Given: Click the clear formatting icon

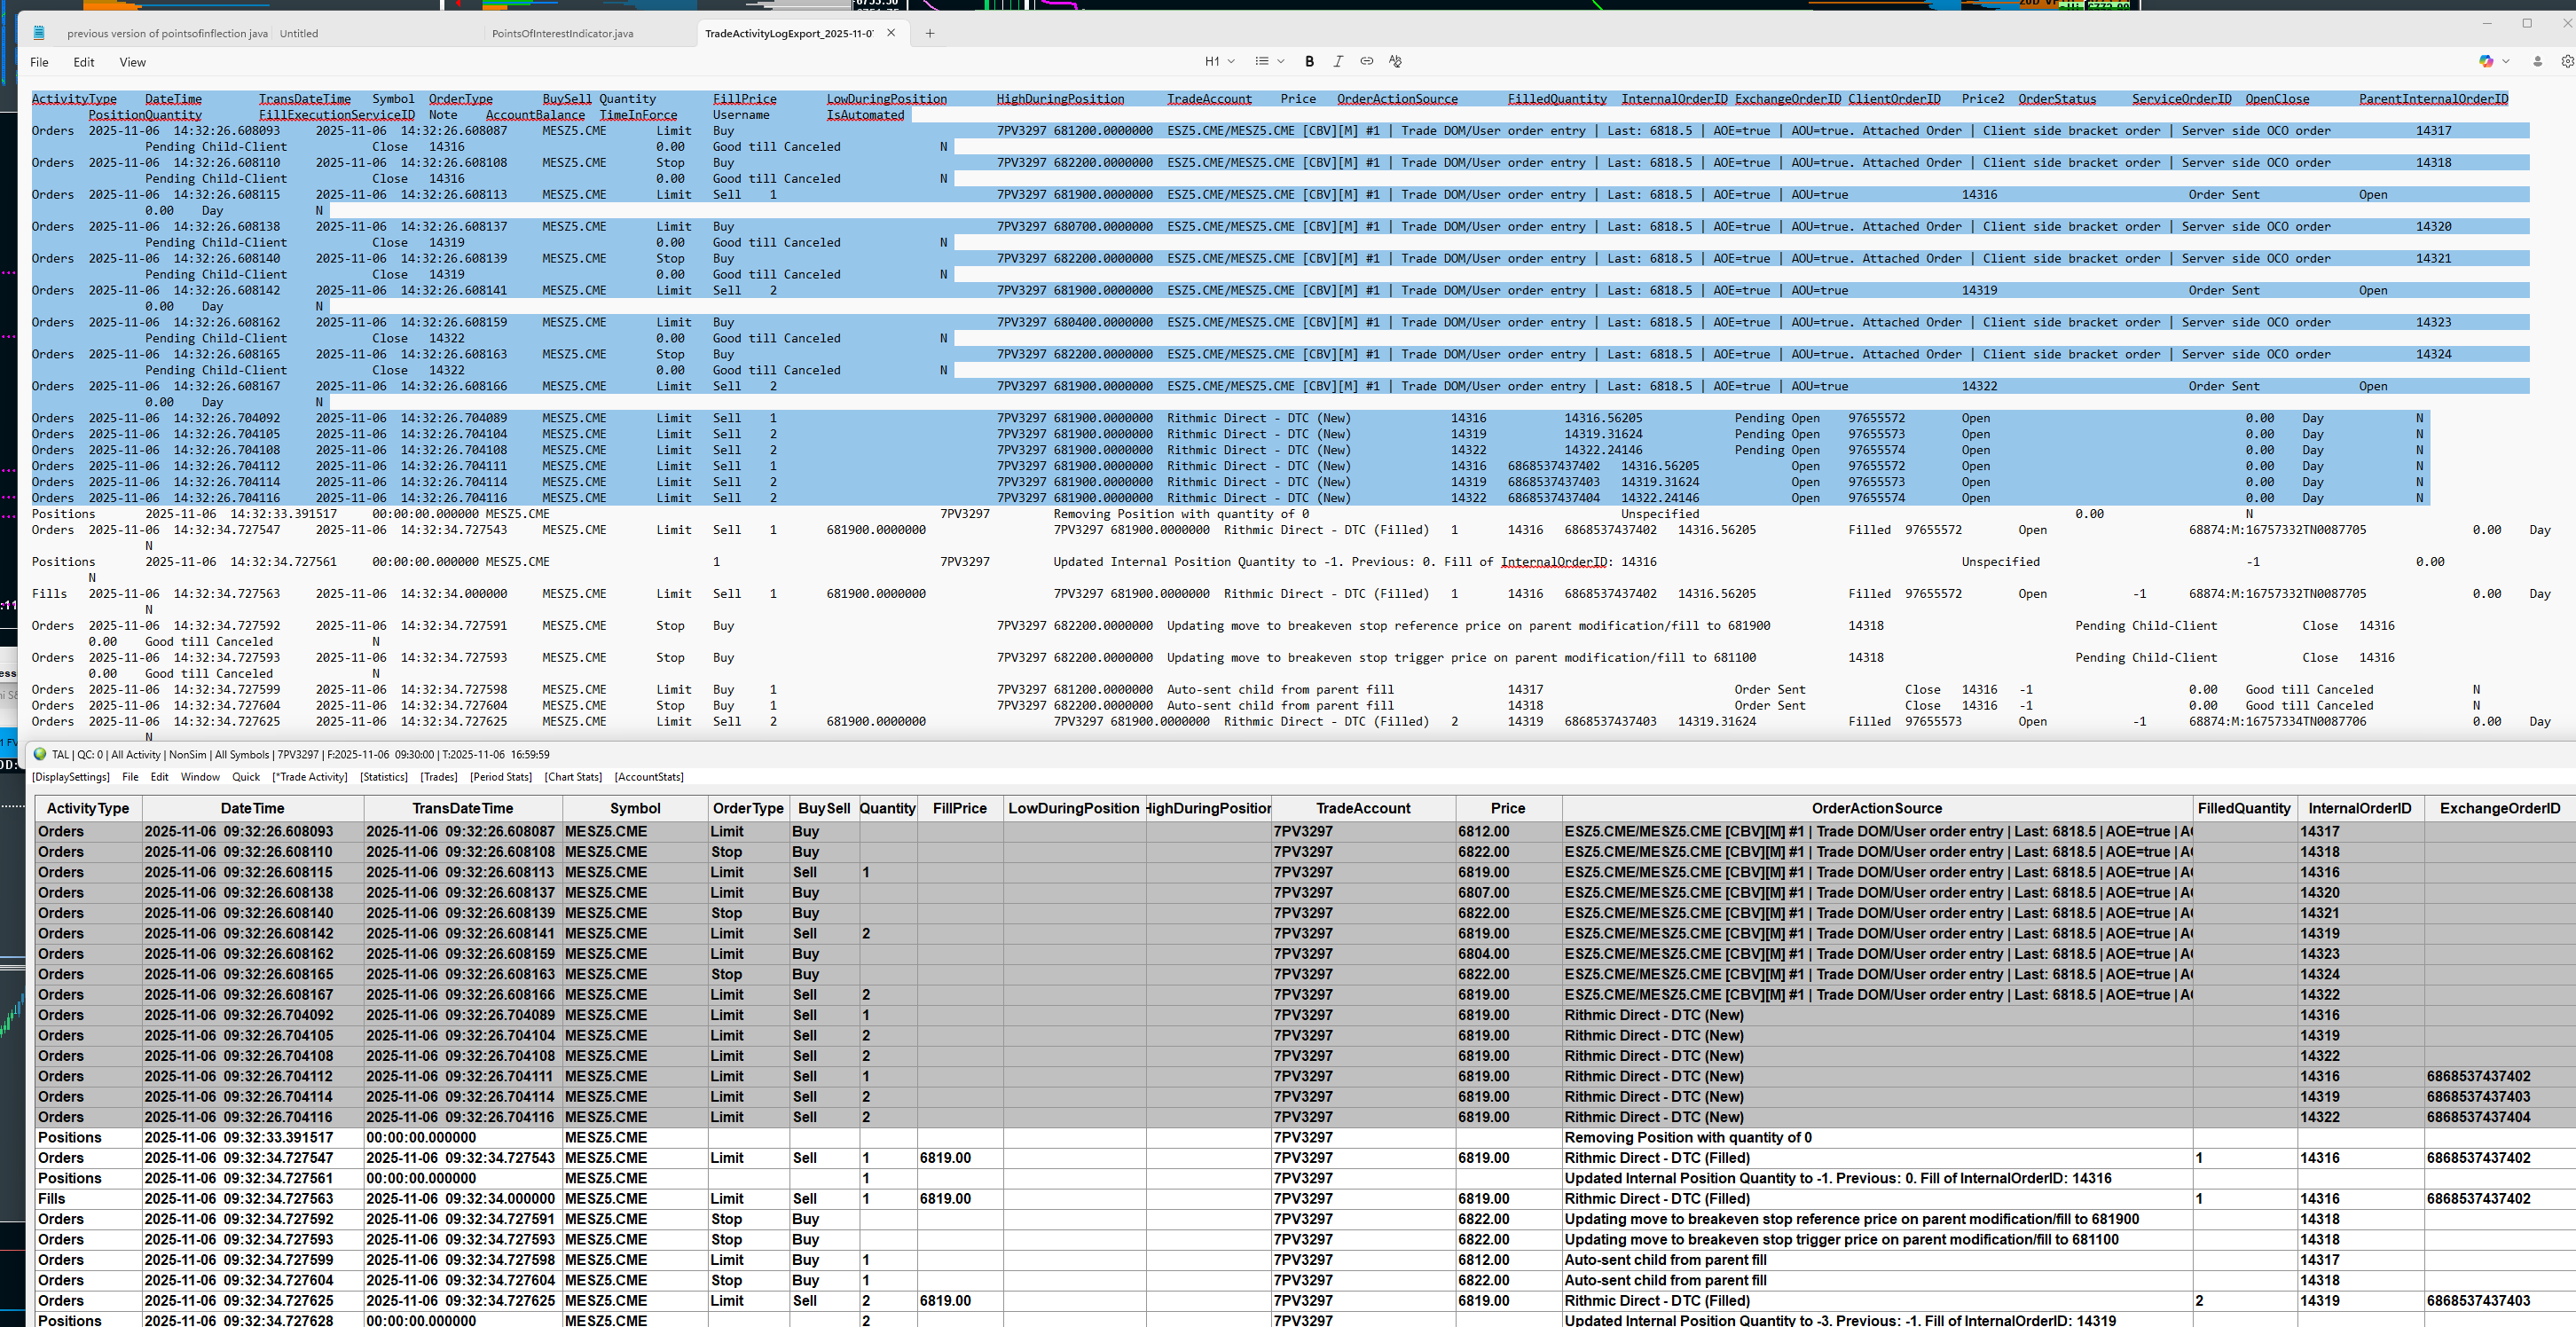Looking at the screenshot, I should (1395, 61).
